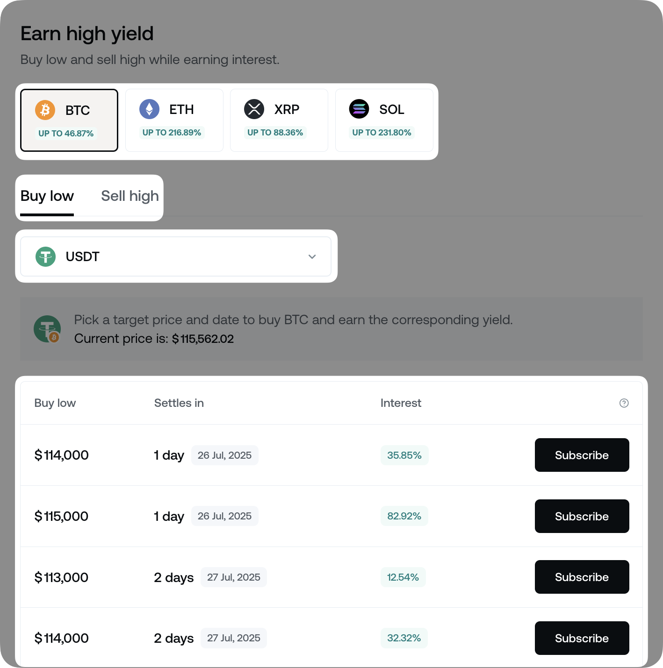
Task: Click the ETH card showing UP TO 216.89%
Action: pos(174,120)
